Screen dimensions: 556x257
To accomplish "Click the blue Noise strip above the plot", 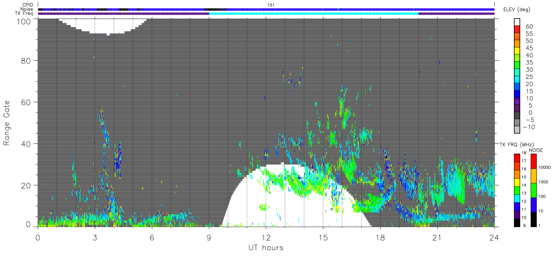I will 266,9.
